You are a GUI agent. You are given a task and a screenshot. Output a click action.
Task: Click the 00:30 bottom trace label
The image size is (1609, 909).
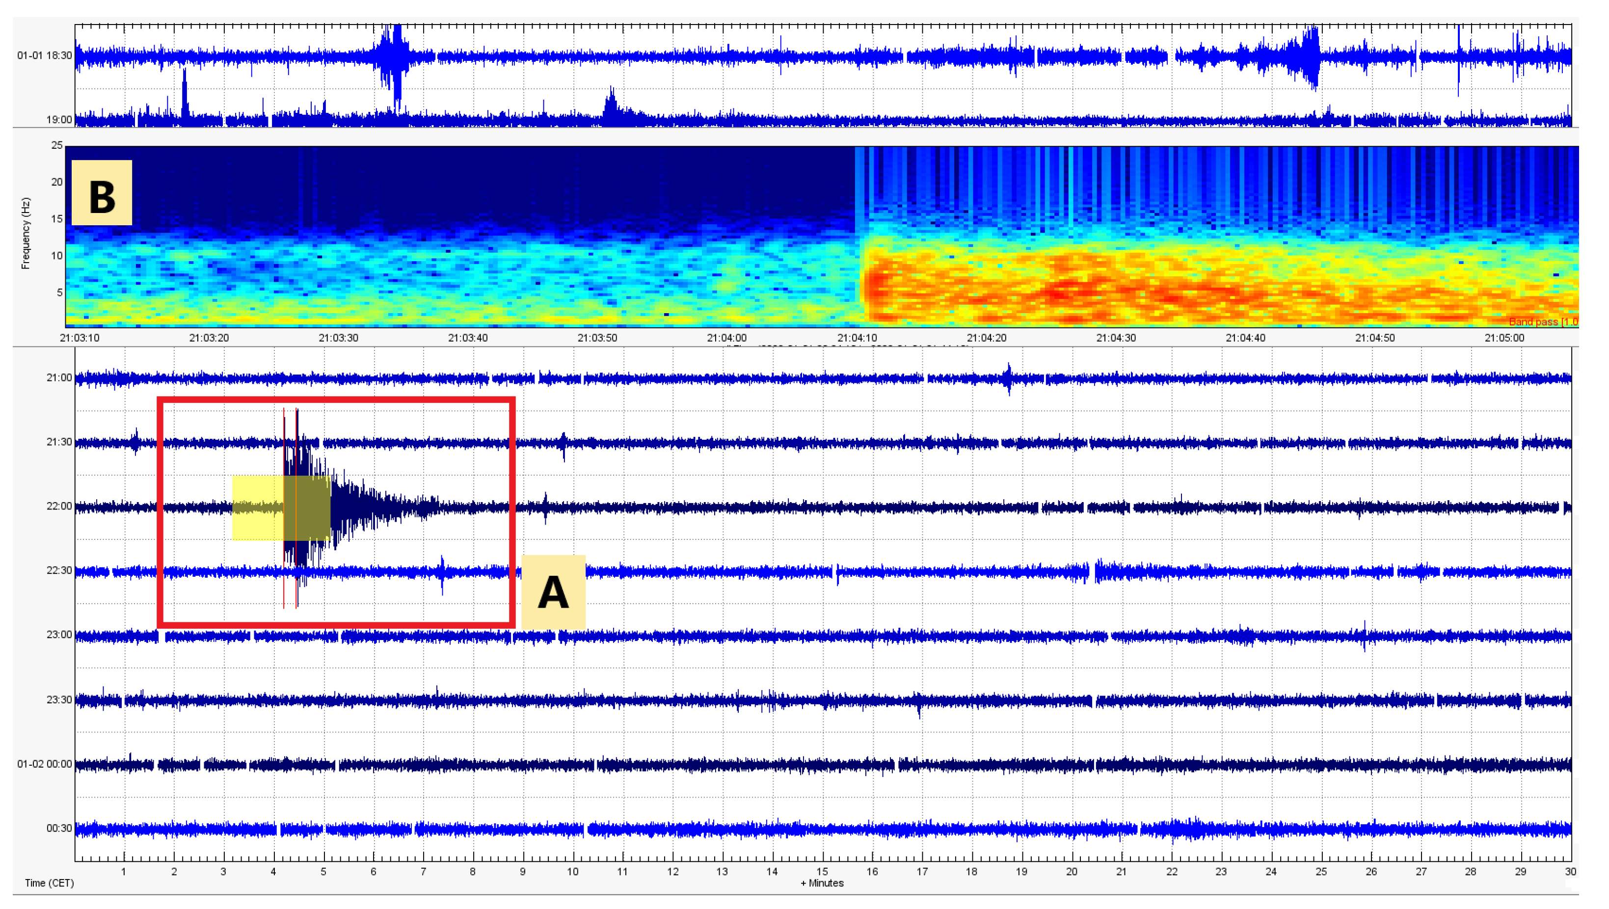pos(59,828)
